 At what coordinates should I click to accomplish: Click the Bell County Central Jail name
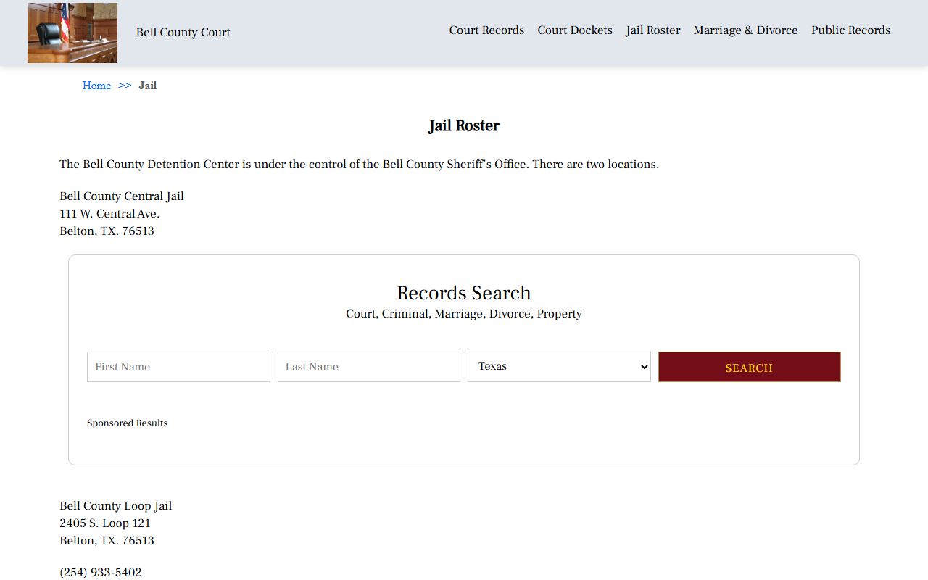click(122, 196)
